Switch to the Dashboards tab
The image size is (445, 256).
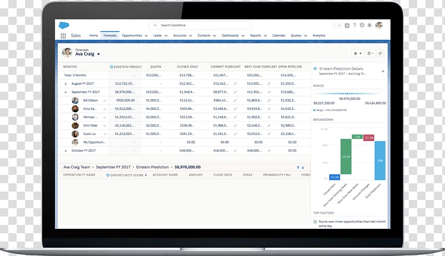[230, 36]
